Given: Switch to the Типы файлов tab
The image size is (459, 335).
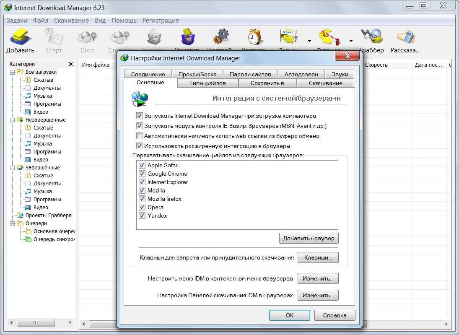Looking at the screenshot, I should (x=207, y=83).
